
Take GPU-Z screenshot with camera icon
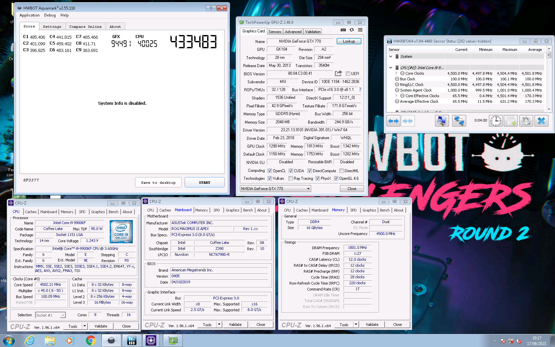(x=343, y=30)
